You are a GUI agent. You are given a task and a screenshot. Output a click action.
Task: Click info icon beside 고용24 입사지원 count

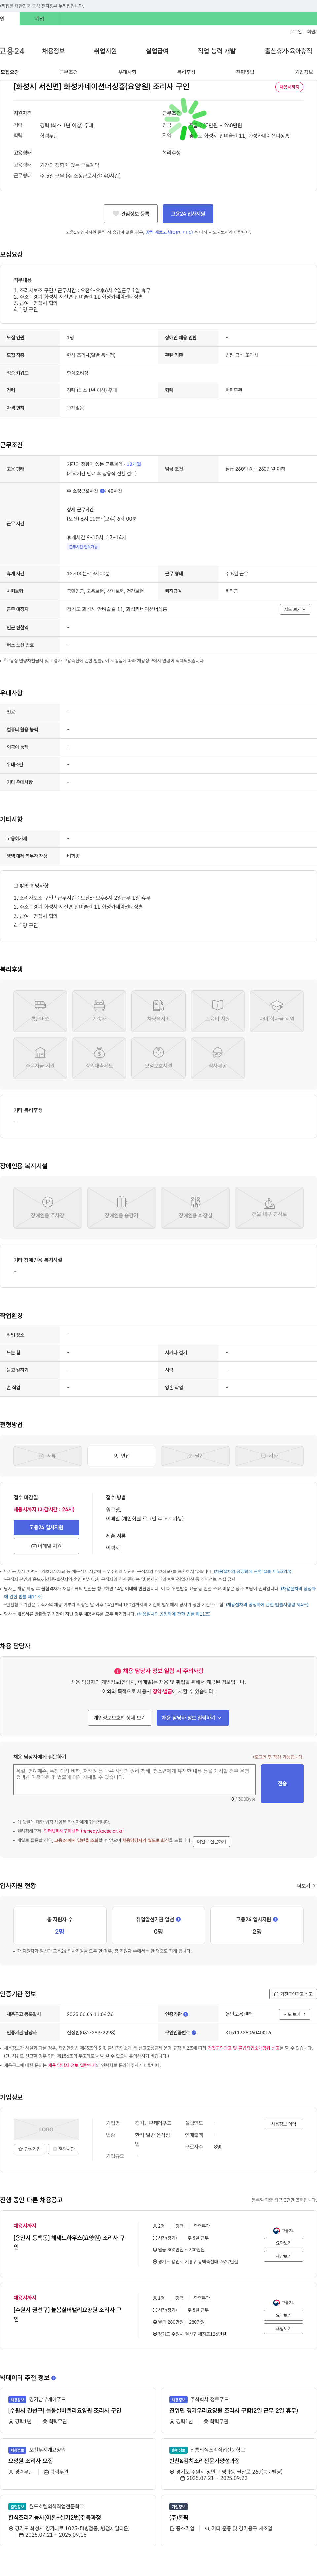pyautogui.click(x=275, y=1919)
